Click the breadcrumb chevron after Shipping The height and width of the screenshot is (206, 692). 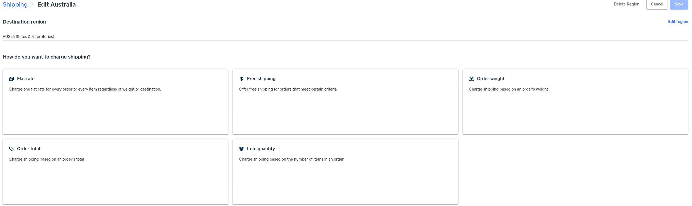[32, 4]
